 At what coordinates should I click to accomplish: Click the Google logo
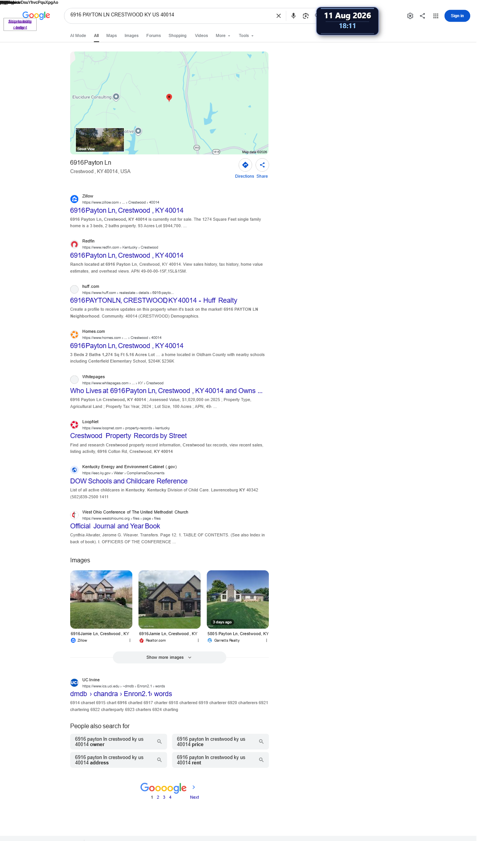[x=36, y=15]
